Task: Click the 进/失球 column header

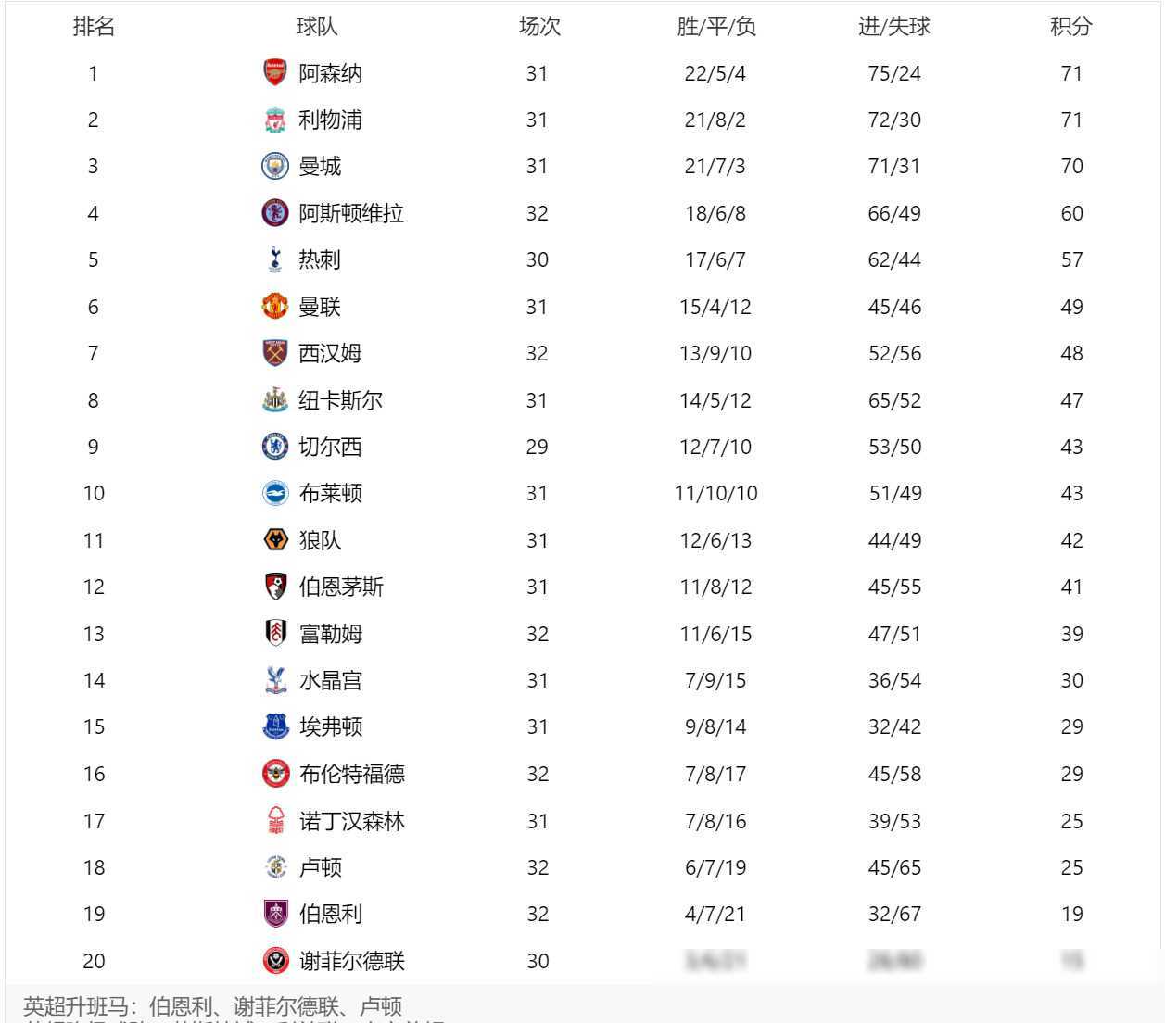Action: pyautogui.click(x=893, y=27)
